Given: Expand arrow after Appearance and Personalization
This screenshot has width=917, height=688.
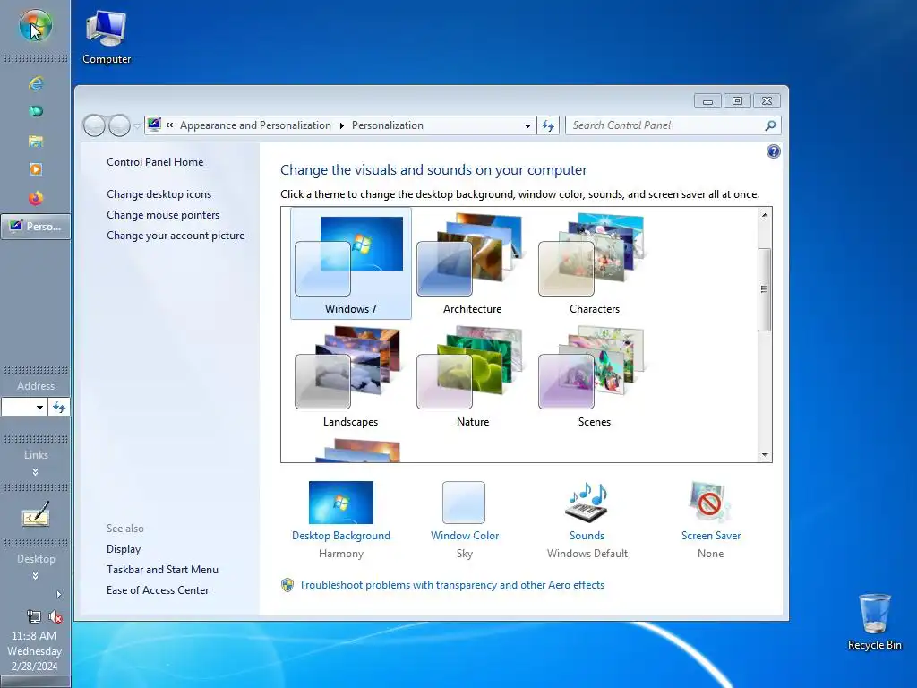Looking at the screenshot, I should click(341, 125).
